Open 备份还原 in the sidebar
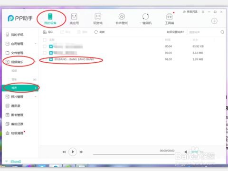 point(15,124)
